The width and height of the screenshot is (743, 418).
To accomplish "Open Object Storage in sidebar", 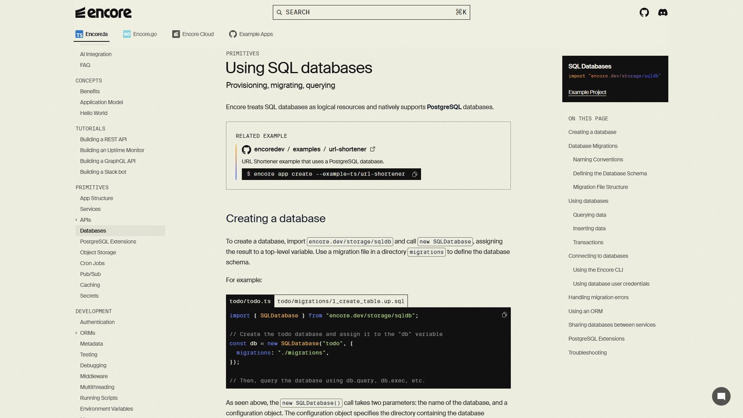I will [98, 252].
